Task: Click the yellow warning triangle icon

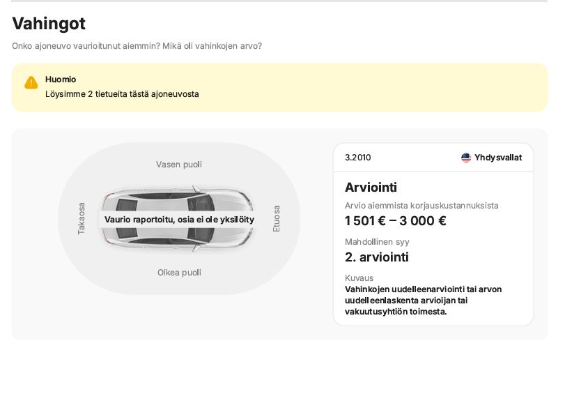Action: click(31, 82)
